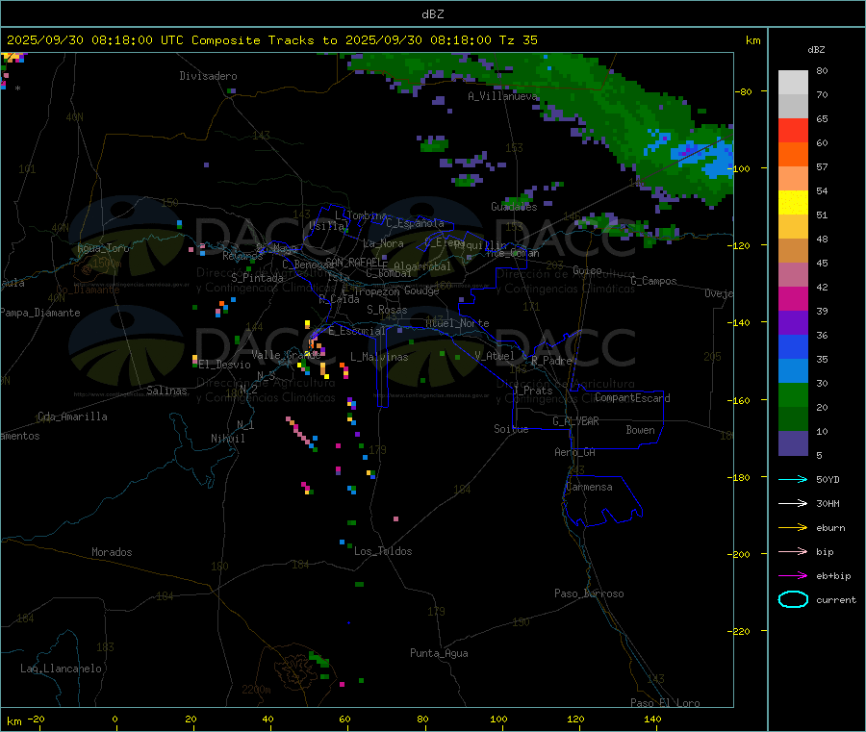This screenshot has height=732, width=866.
Task: Click the bip pink arrow legend icon
Action: [793, 551]
